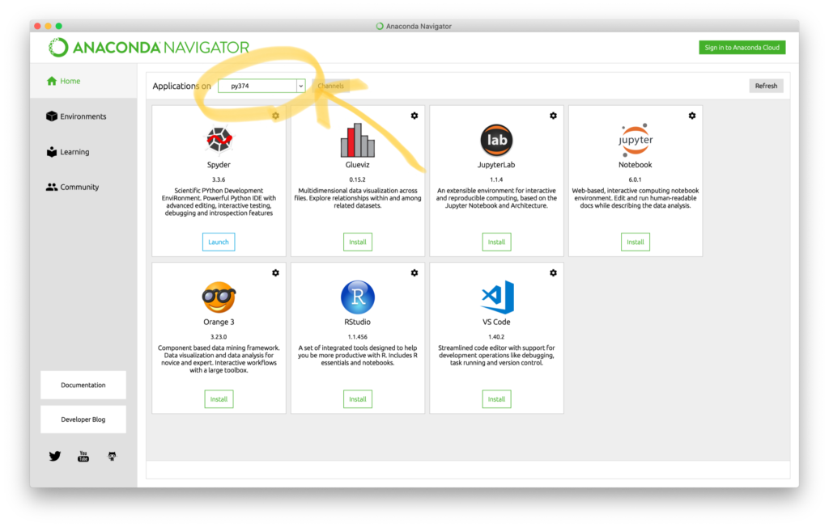Expand the py374 environment dropdown

(x=300, y=86)
